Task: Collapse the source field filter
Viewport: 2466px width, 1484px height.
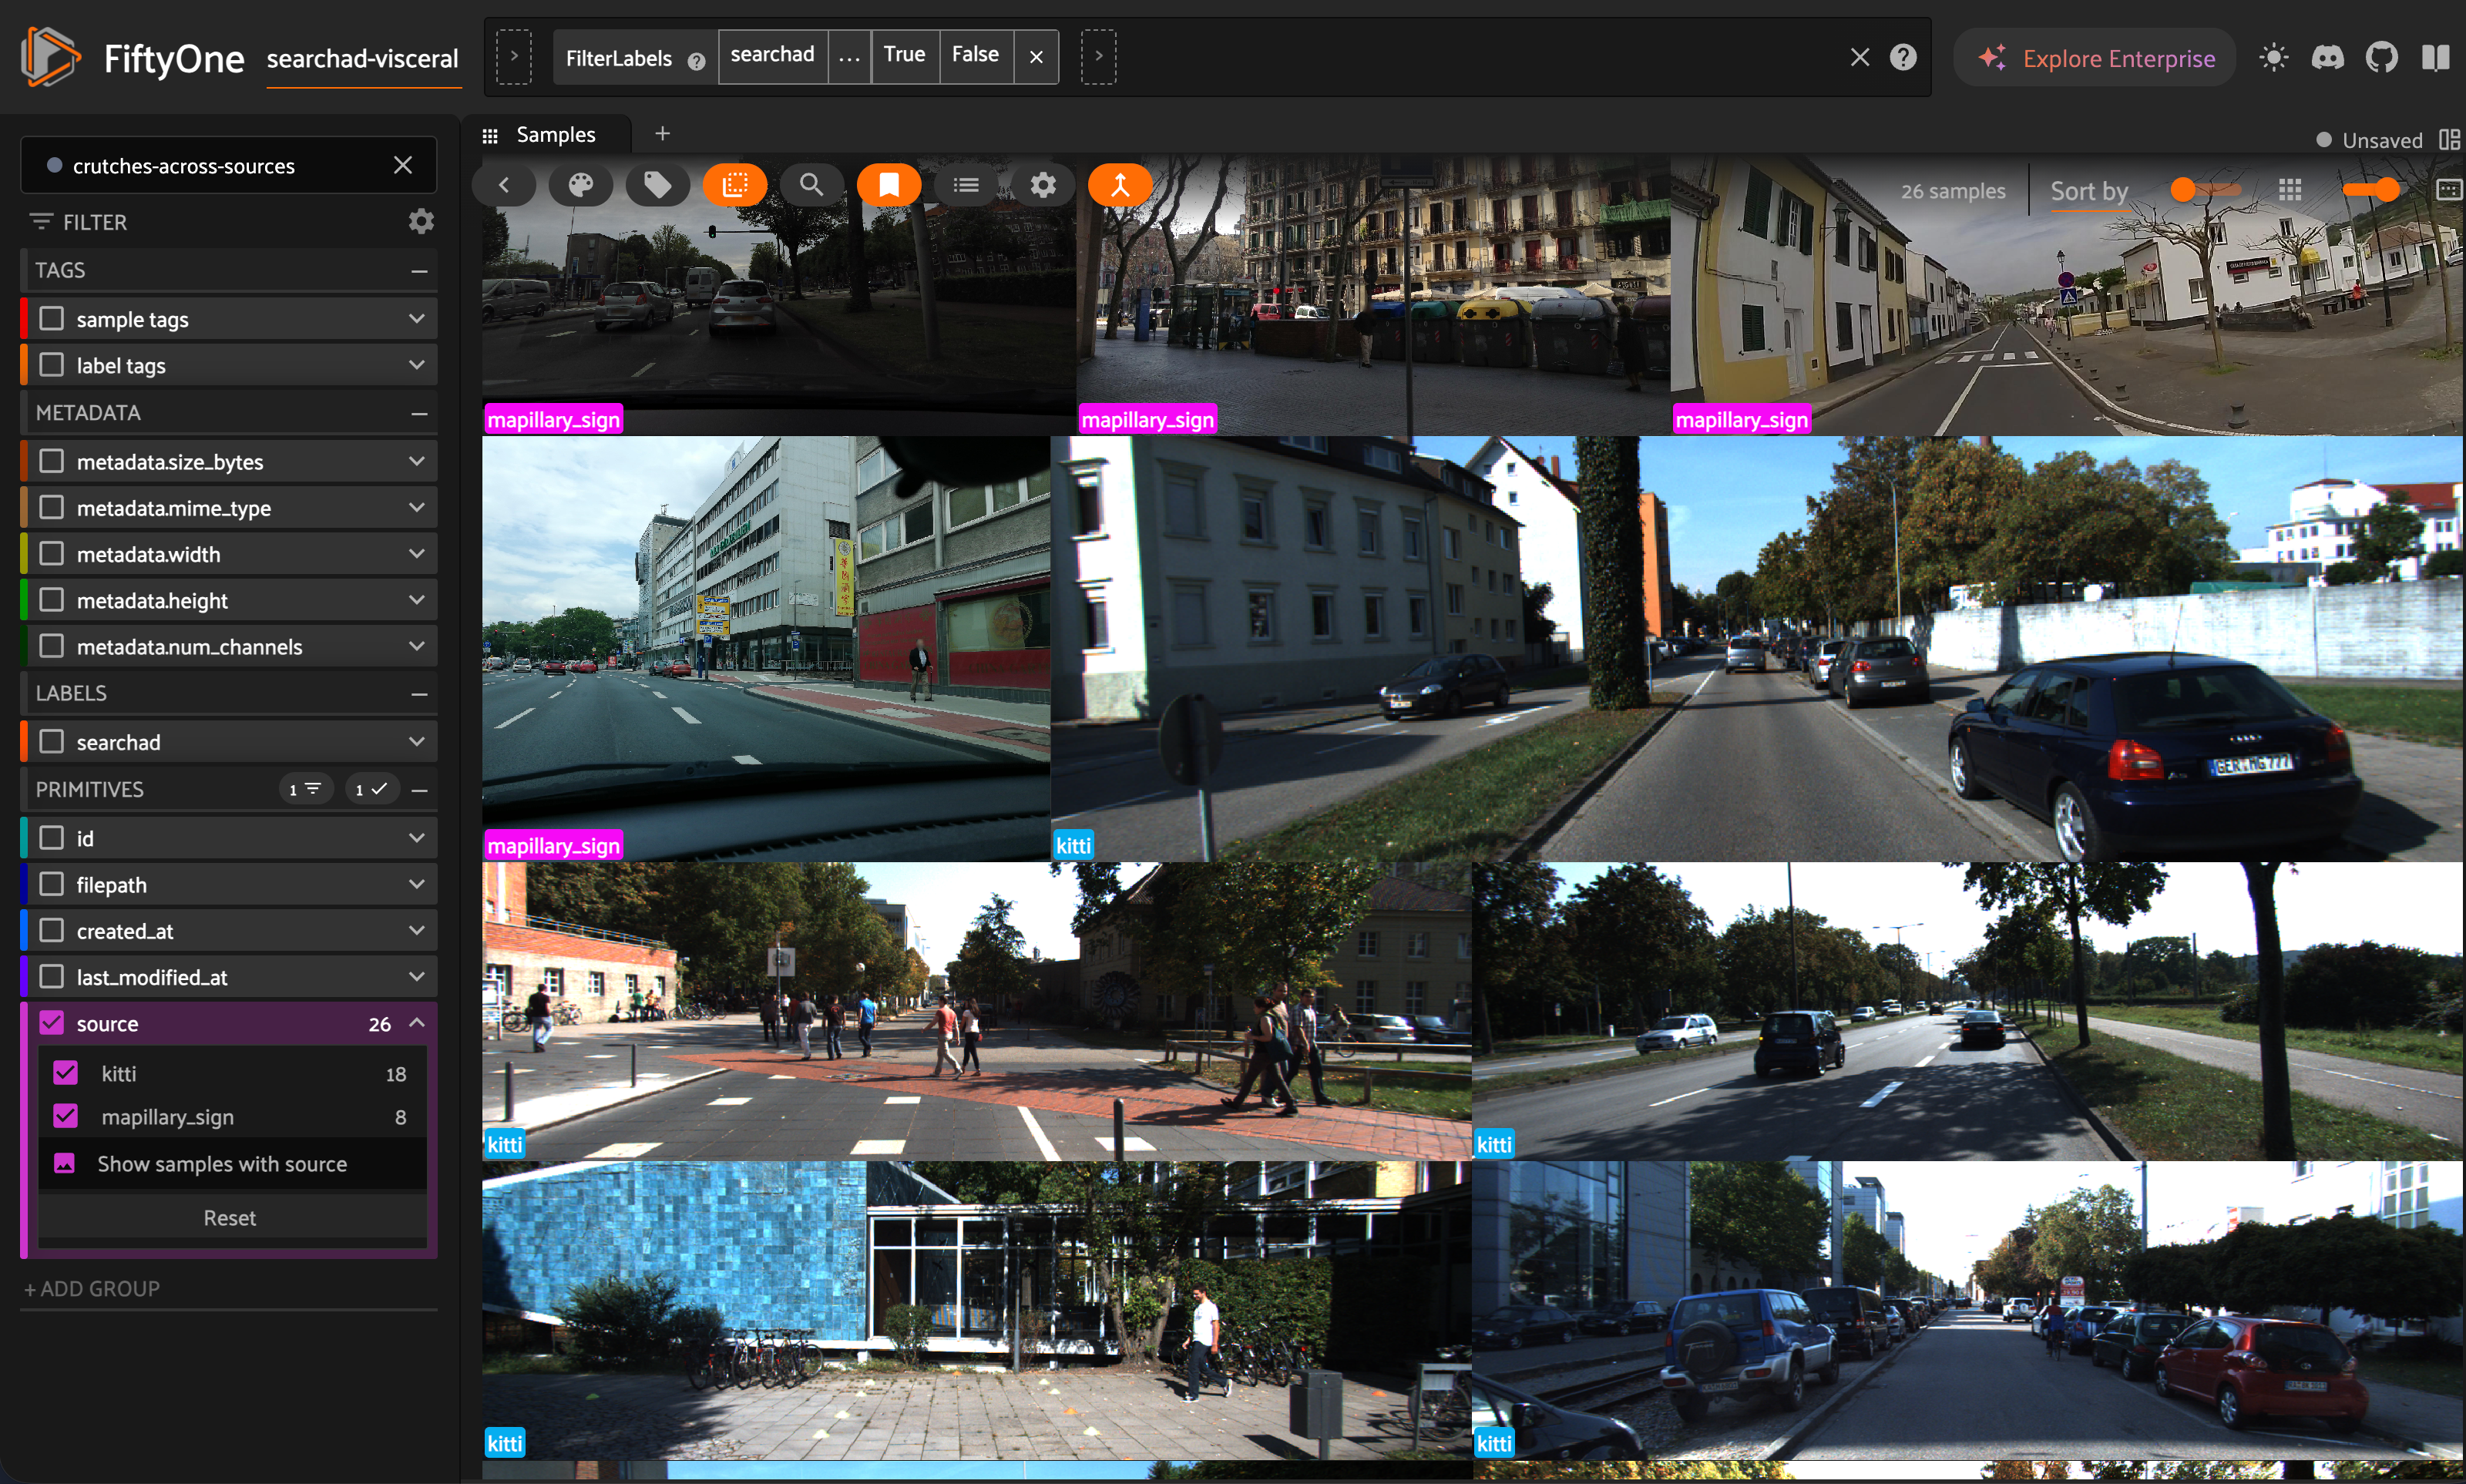Action: pyautogui.click(x=417, y=1022)
